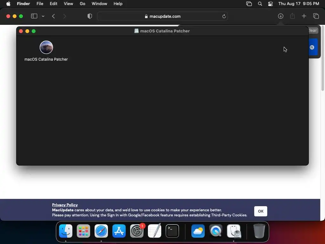Toggle the Safari sidebar button
This screenshot has width=325, height=244.
coord(34,16)
